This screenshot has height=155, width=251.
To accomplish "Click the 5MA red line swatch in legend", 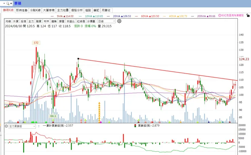I will tap(52, 16).
